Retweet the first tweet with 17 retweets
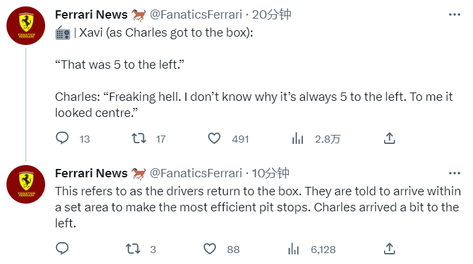The image size is (473, 264). coord(139,138)
